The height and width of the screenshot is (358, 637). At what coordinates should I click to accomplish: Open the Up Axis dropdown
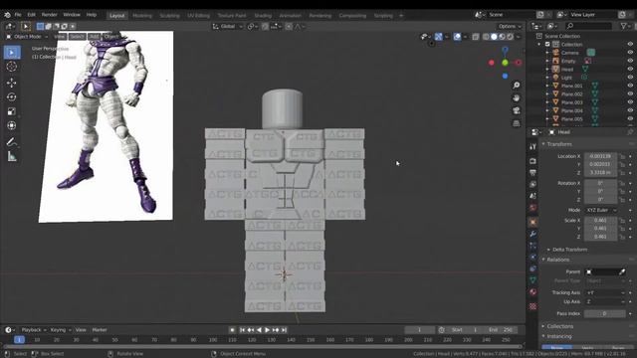[605, 302]
